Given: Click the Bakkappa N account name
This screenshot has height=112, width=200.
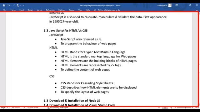Looking at the screenshot, I should 162,6.
